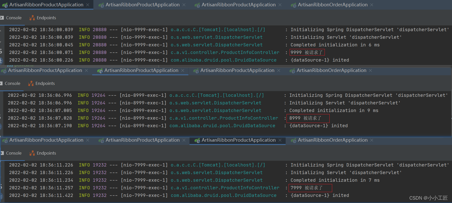Select the Console tab in the 7999 panel
This screenshot has height=203, width=452.
14,153
